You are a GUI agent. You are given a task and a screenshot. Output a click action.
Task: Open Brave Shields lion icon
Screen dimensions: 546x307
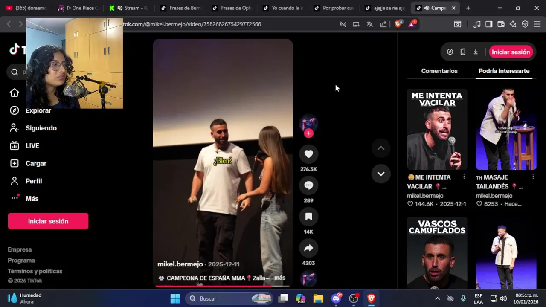pos(398,24)
